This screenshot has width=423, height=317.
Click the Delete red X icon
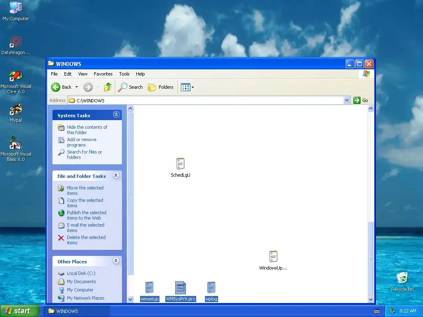tap(61, 238)
